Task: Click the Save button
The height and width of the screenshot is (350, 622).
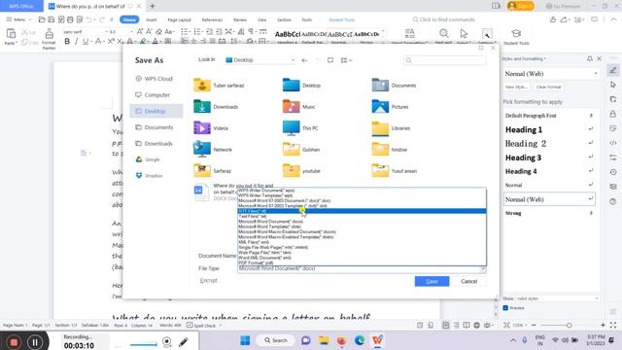Action: (x=432, y=281)
